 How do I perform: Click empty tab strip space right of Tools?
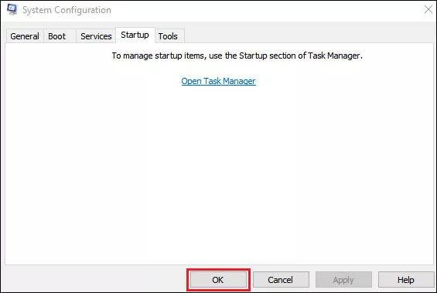308,35
